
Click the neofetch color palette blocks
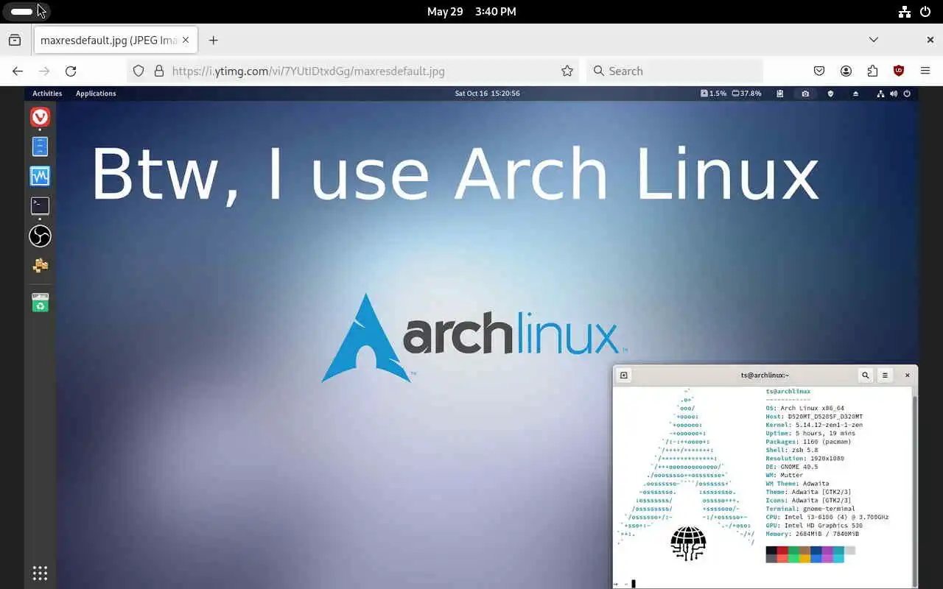(810, 554)
